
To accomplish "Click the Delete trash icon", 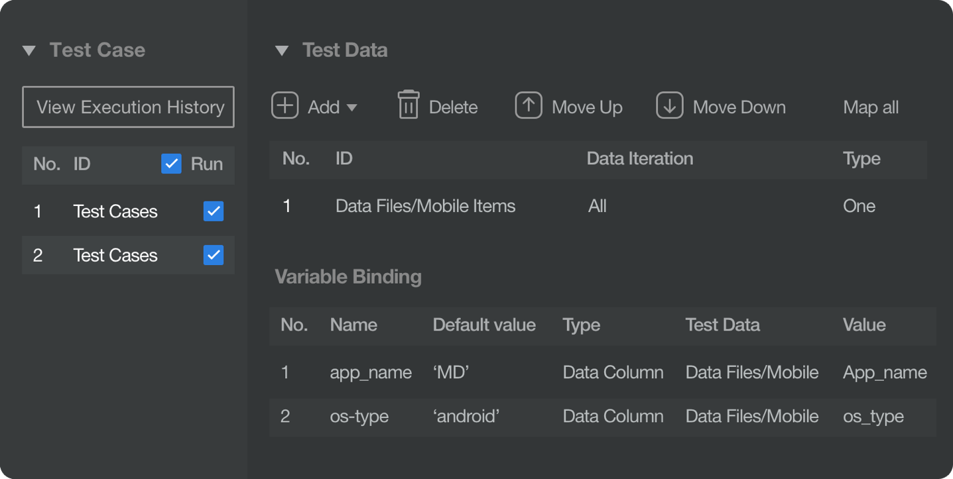I will tap(408, 105).
